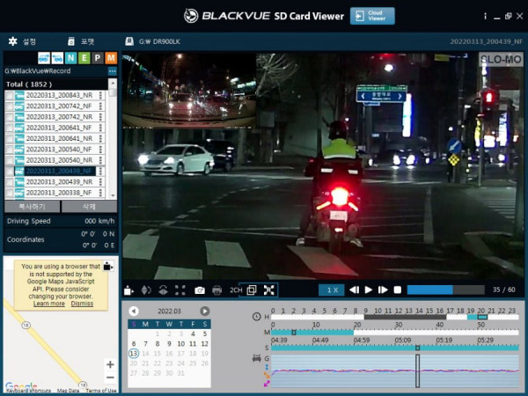
Task: Go to previous month in calendar
Action: [134, 311]
